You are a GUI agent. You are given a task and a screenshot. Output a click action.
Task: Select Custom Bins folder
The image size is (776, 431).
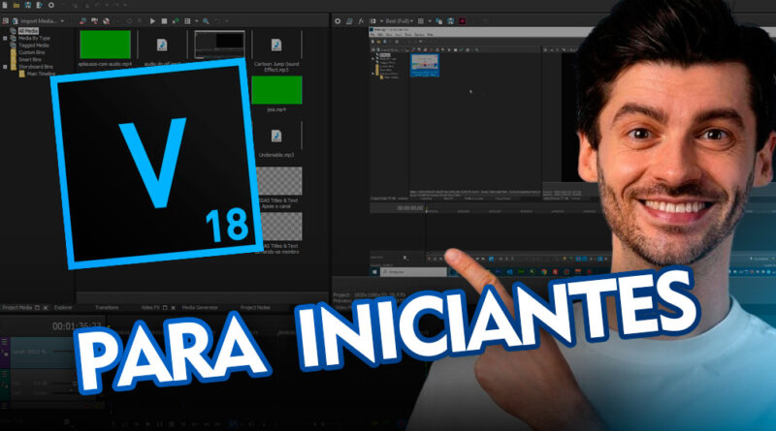pyautogui.click(x=32, y=52)
